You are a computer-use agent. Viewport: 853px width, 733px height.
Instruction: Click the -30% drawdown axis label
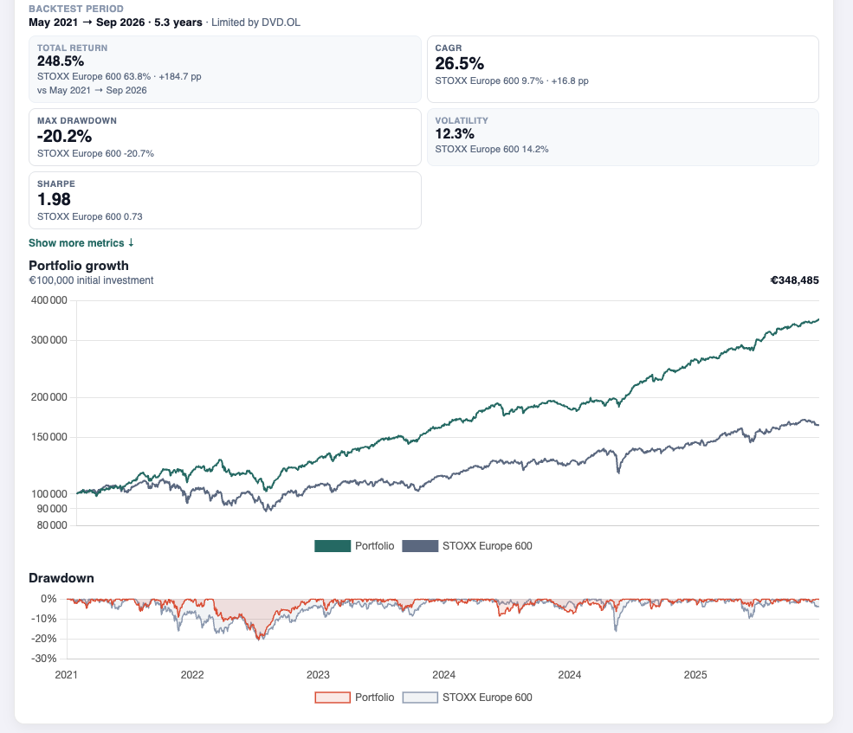[44, 658]
